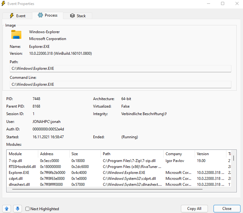The height and width of the screenshot is (213, 243).
Task: Sort modules by Address column header
Action: click(54, 154)
